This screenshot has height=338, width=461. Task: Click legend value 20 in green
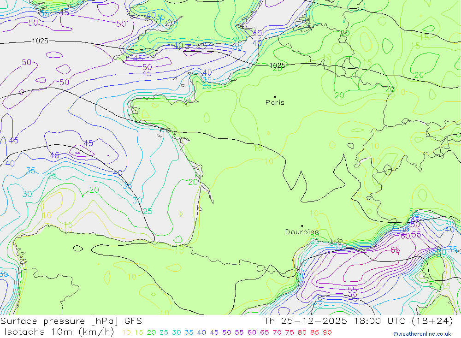point(151,332)
